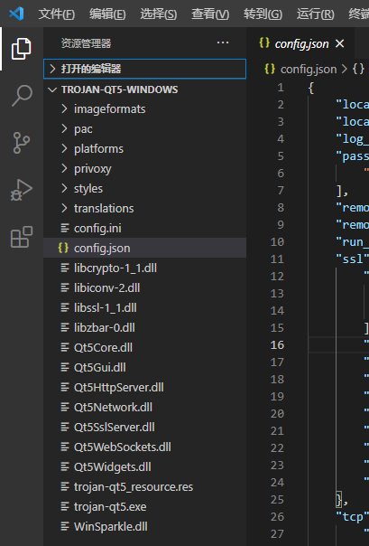This screenshot has width=369, height=546.
Task: Click JSON braces icon in breadcrumb before config.json
Action: (x=270, y=69)
